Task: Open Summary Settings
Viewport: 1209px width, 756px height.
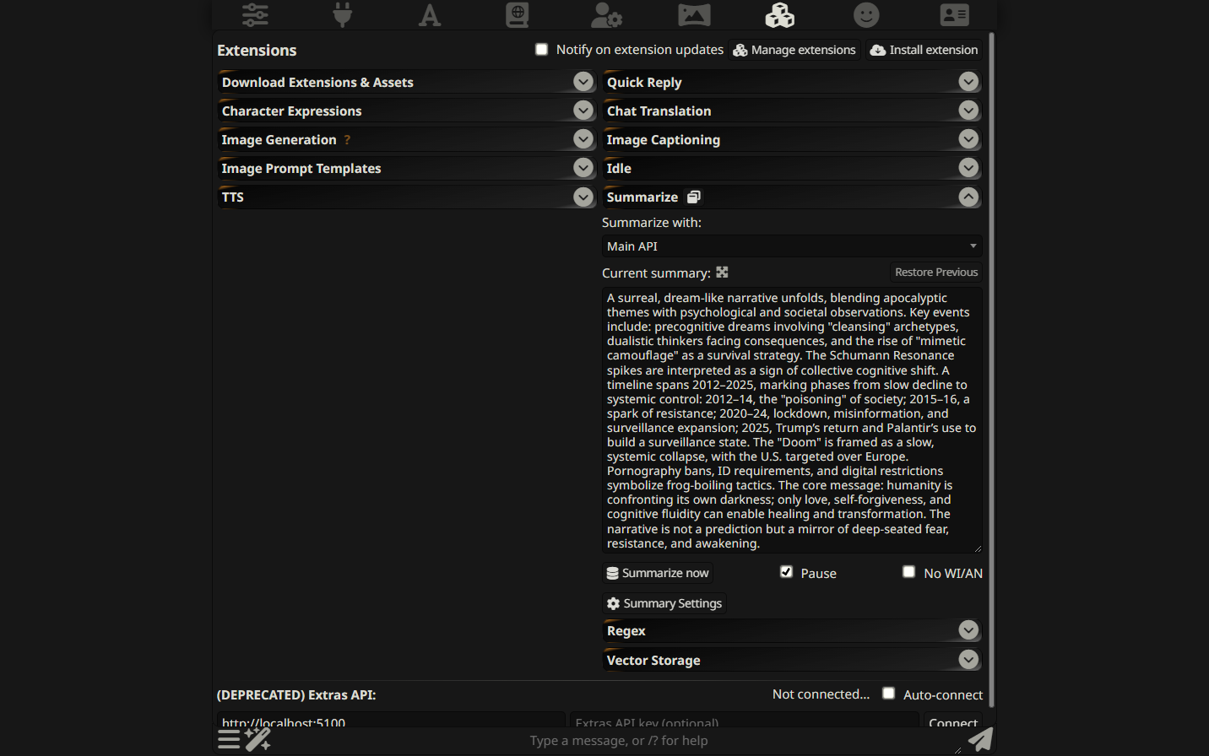Action: pyautogui.click(x=664, y=603)
